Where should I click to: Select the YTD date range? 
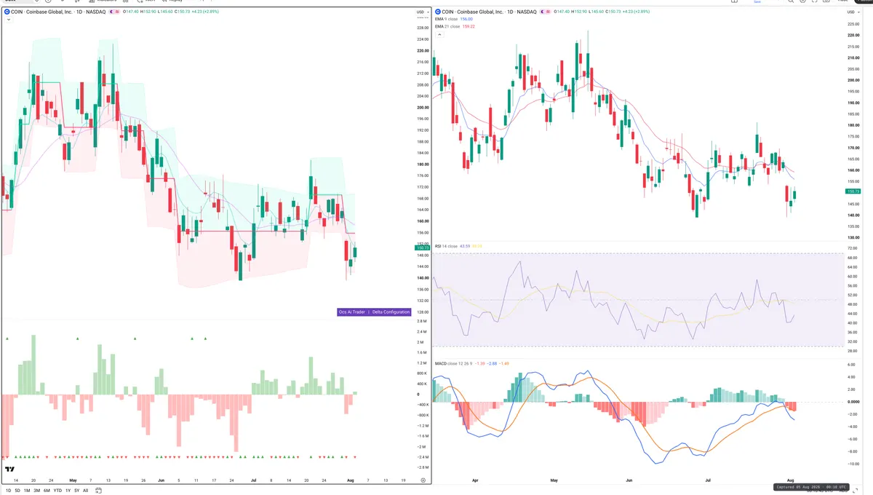point(57,491)
